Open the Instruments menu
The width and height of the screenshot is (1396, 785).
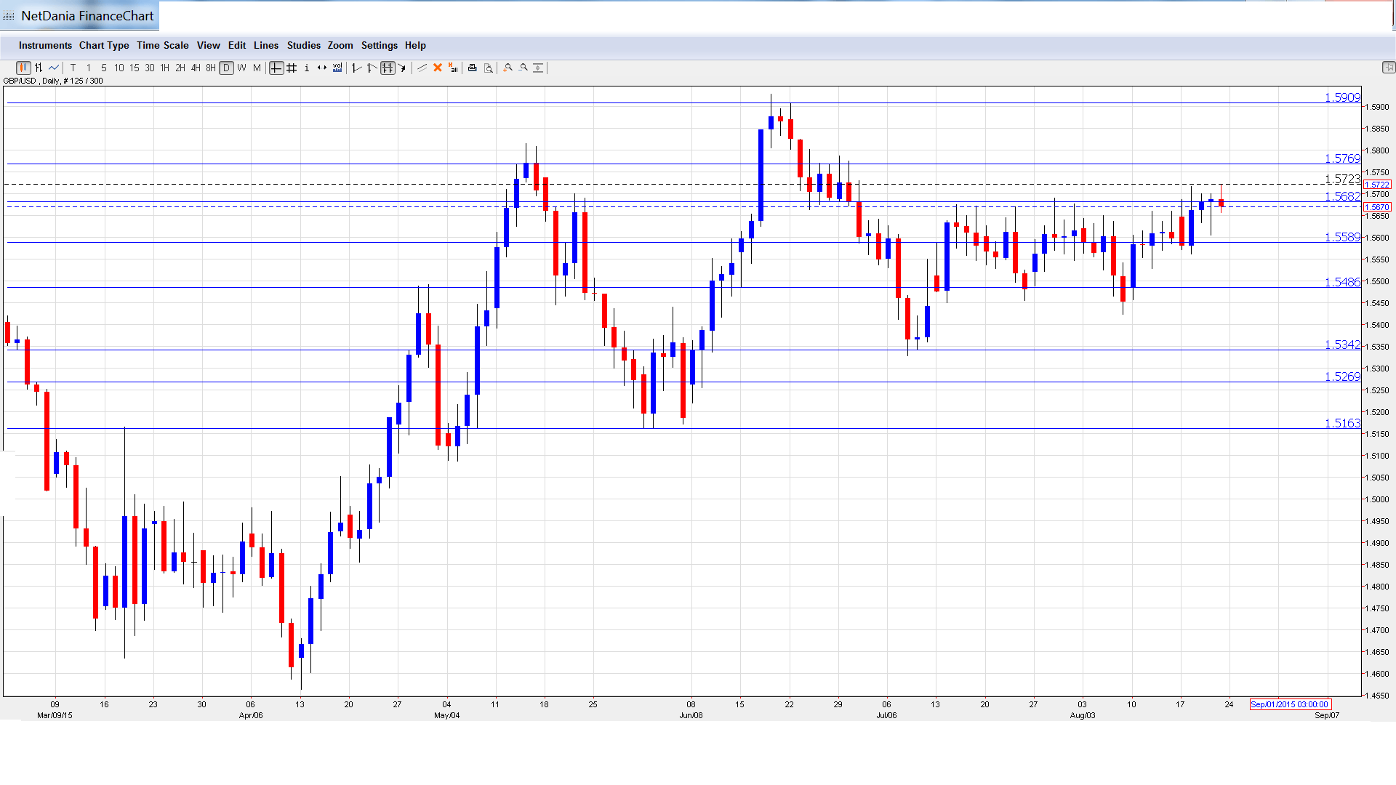click(x=45, y=45)
